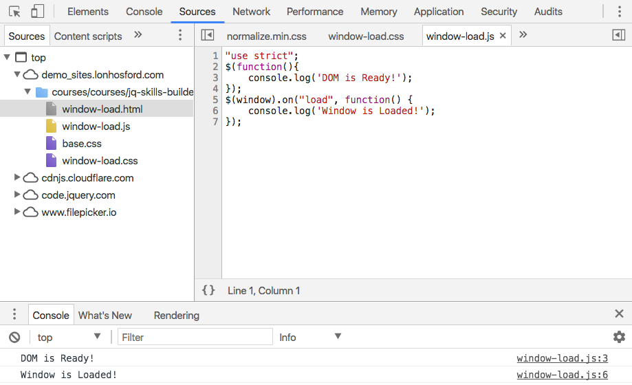This screenshot has height=385, width=632.
Task: Expand the www.filepicker.io node
Action: (17, 211)
